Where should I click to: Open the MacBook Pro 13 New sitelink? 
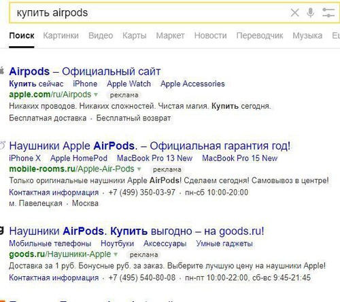click(154, 158)
